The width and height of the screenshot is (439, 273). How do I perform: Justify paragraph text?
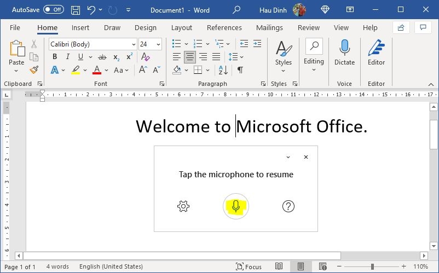tap(216, 57)
